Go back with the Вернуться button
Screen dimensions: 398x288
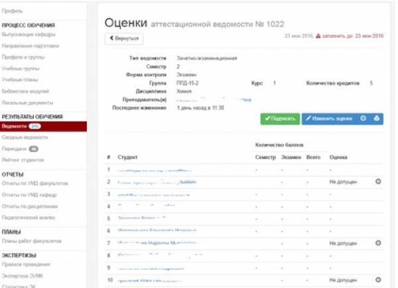pos(124,38)
